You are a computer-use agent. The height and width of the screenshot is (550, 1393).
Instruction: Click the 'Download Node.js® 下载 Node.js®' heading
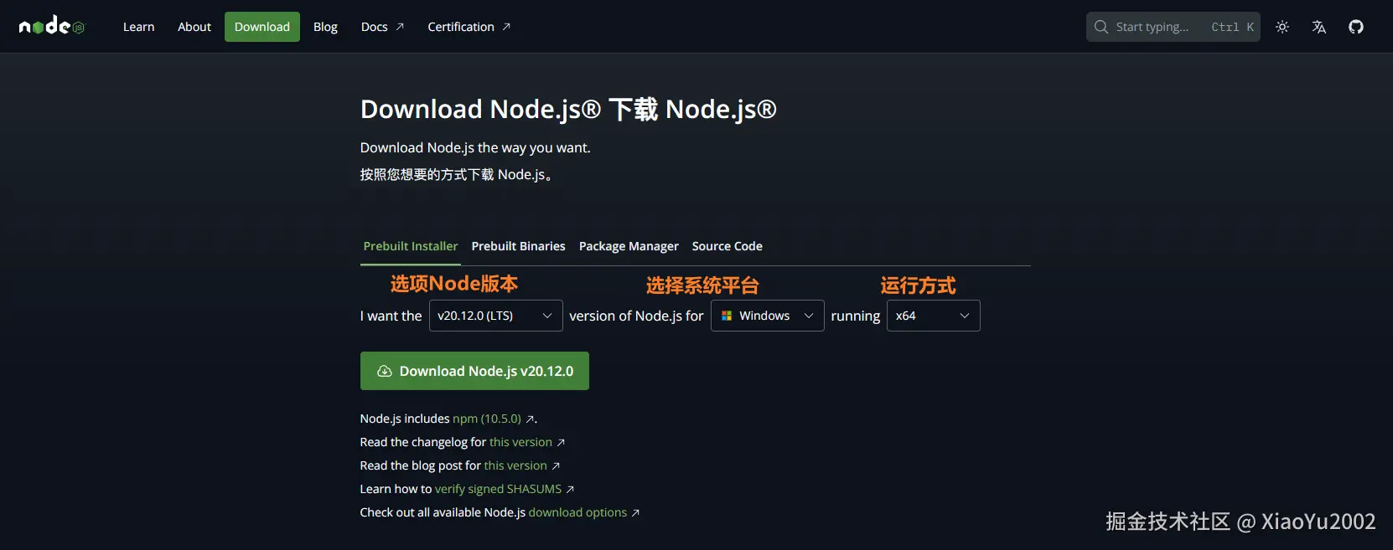(568, 109)
